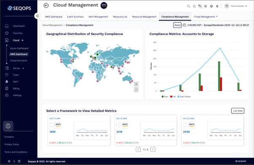
Task: Click the green marker over Scandinavia on map
Action: pyautogui.click(x=97, y=54)
